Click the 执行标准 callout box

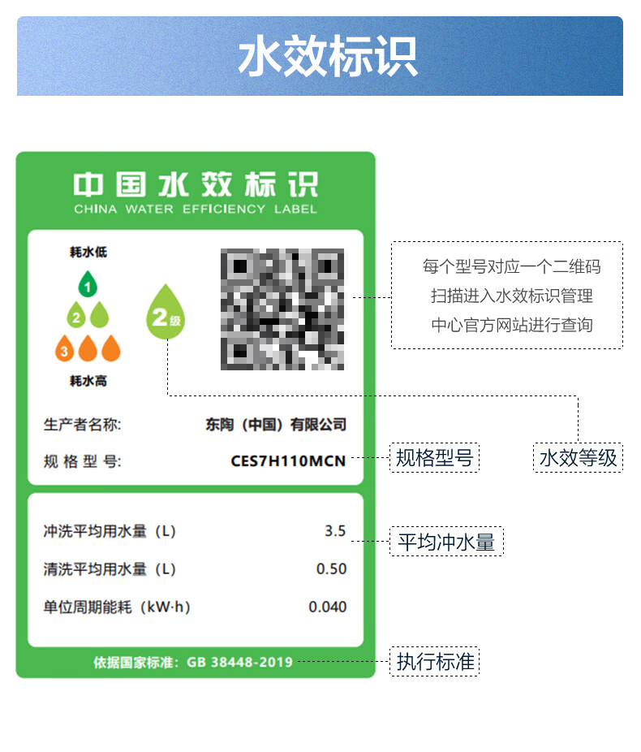(x=434, y=661)
